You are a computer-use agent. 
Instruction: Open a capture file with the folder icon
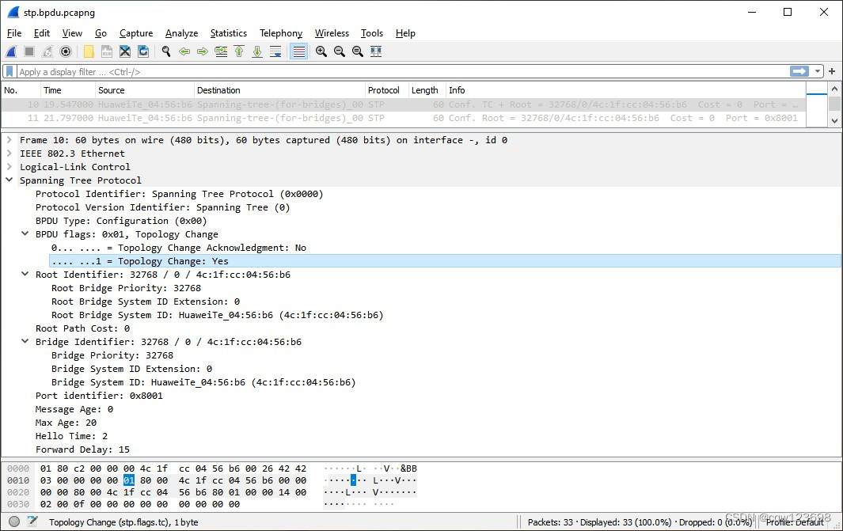tap(89, 51)
